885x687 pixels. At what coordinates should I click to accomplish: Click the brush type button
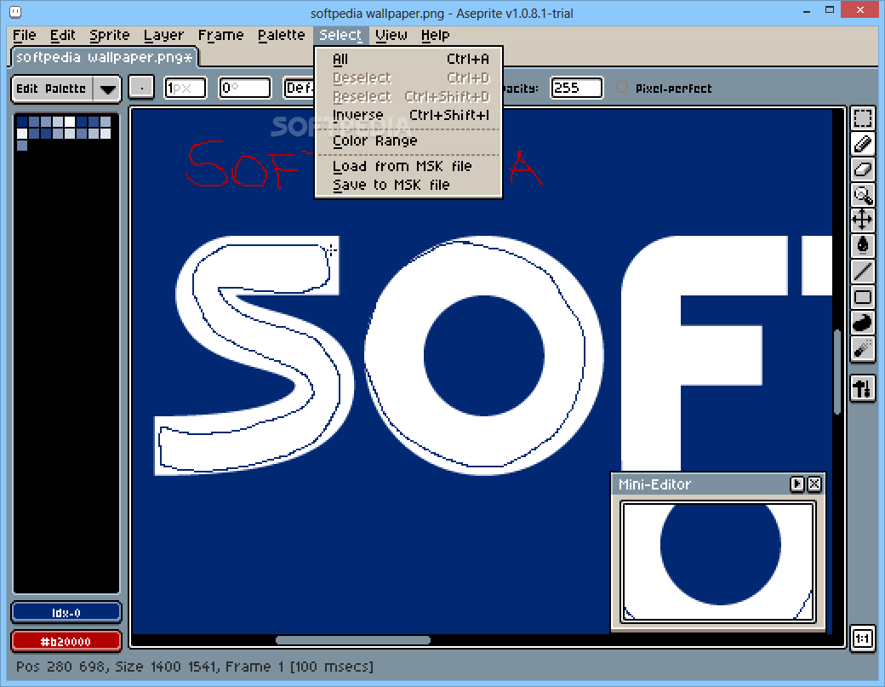point(141,88)
